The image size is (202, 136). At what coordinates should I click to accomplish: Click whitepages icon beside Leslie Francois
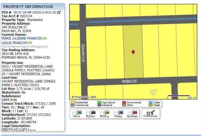(x=30, y=43)
